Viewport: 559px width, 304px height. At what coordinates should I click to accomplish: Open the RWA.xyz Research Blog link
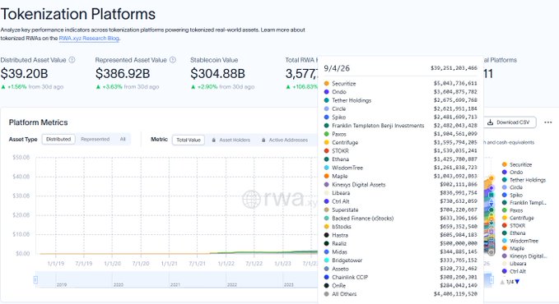89,38
